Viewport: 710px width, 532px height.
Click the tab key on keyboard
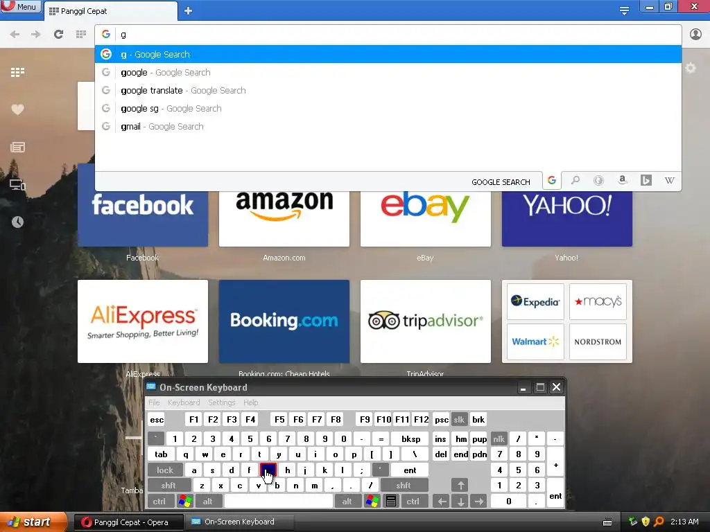[161, 454]
